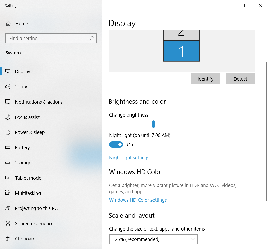Open the Clipboard settings page
This screenshot has width=268, height=249.
click(x=25, y=239)
